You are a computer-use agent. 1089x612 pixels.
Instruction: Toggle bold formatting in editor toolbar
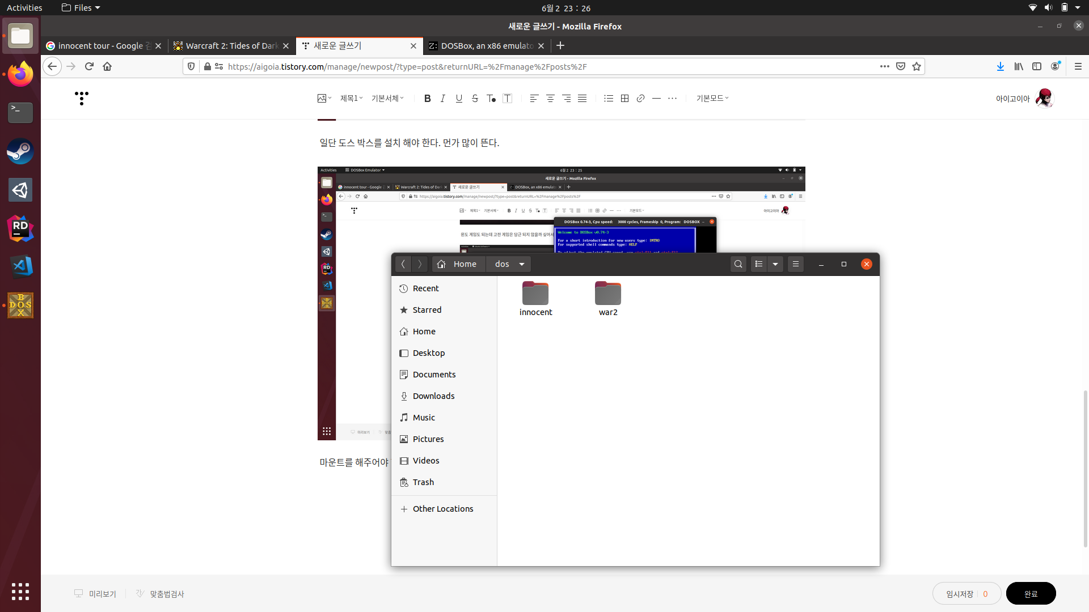coord(427,99)
